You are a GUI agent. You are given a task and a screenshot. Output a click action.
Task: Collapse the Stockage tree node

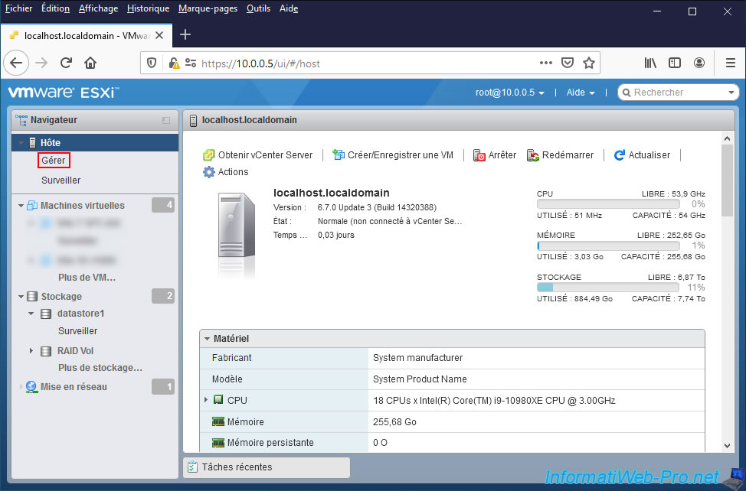coord(21,297)
